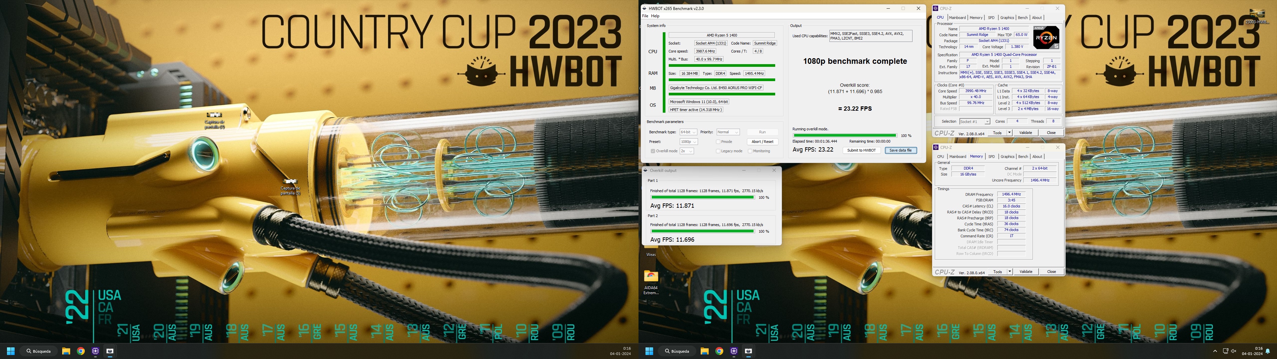Click the muted volume tray icon
Viewport: 1277px width, 359px height.
1233,351
